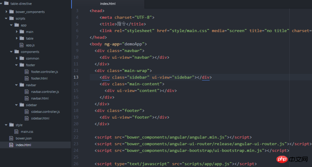Open footer.controller.js file
The width and height of the screenshot is (312, 167).
(x=44, y=72)
